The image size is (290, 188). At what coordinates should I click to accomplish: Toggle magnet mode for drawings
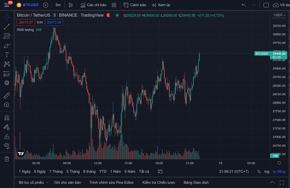[x=7, y=118]
